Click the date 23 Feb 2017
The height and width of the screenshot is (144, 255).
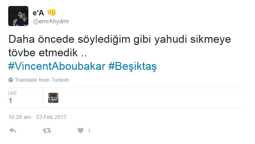tap(51, 117)
